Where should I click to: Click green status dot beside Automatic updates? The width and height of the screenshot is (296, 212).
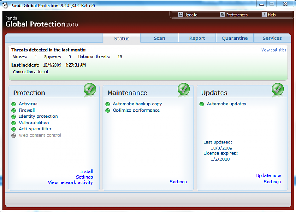point(202,104)
